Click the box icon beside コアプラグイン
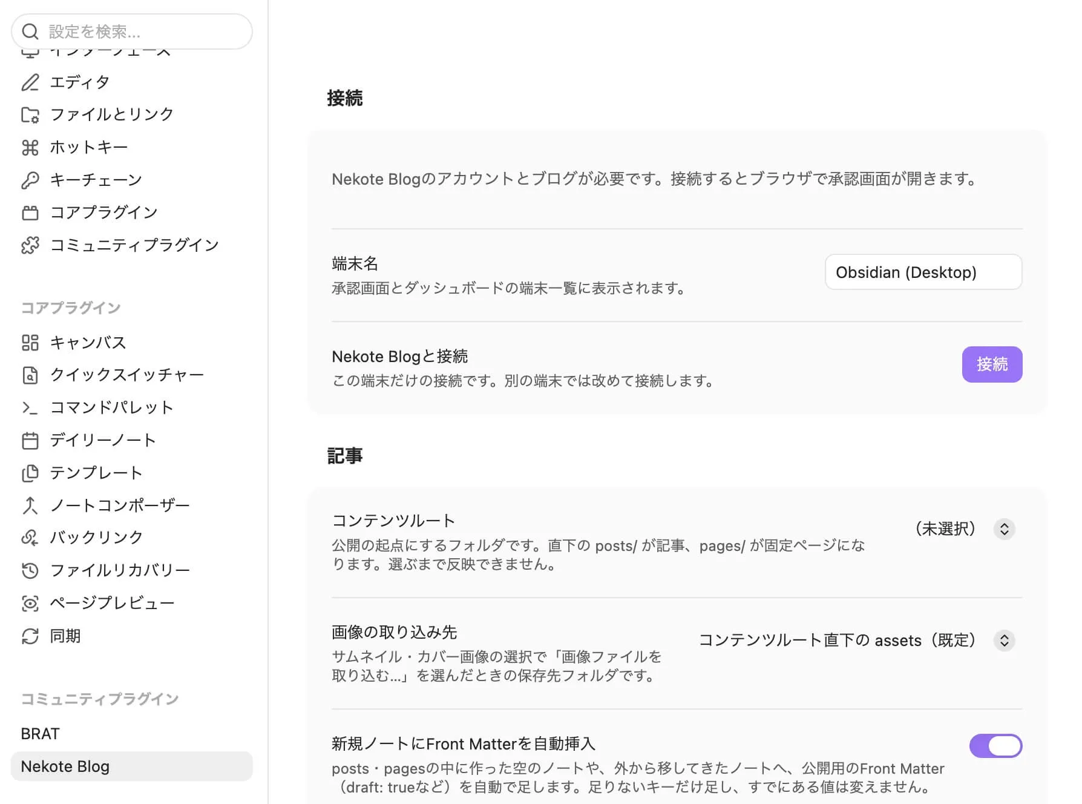The width and height of the screenshot is (1082, 804). pyautogui.click(x=30, y=213)
